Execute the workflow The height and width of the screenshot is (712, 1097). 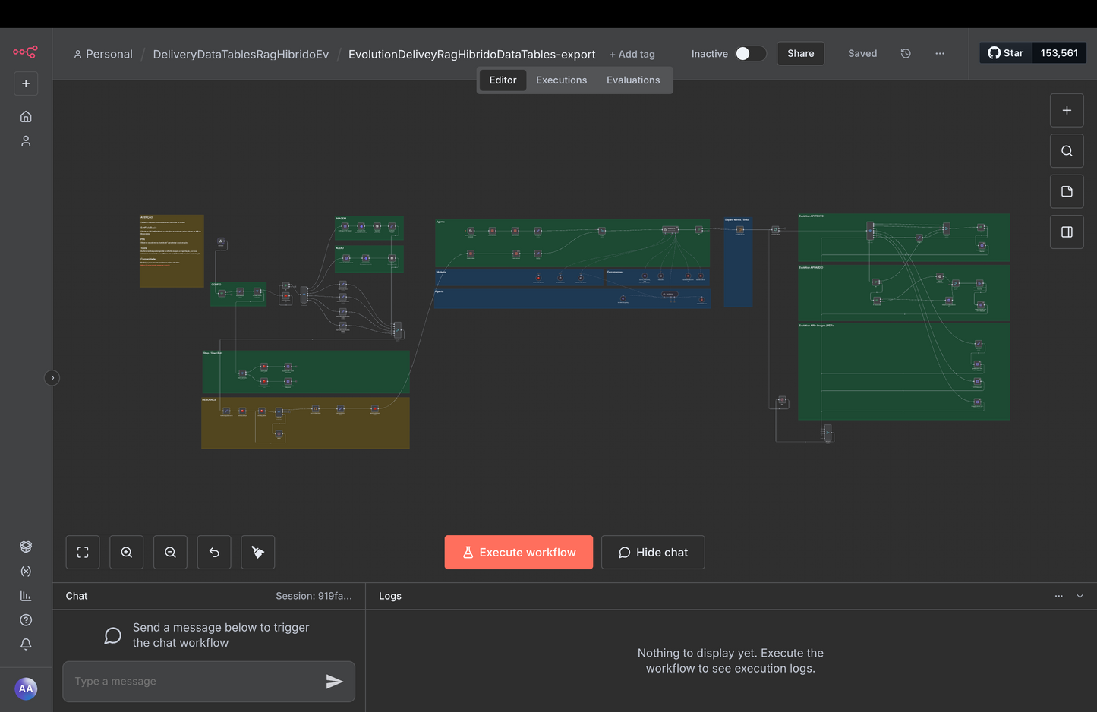[x=519, y=552]
